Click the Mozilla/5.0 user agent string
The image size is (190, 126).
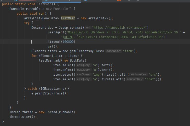click(x=124, y=32)
